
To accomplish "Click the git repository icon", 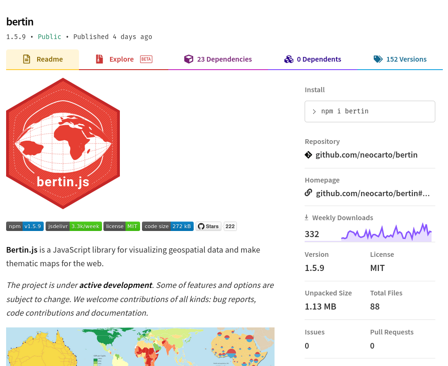I will point(308,155).
